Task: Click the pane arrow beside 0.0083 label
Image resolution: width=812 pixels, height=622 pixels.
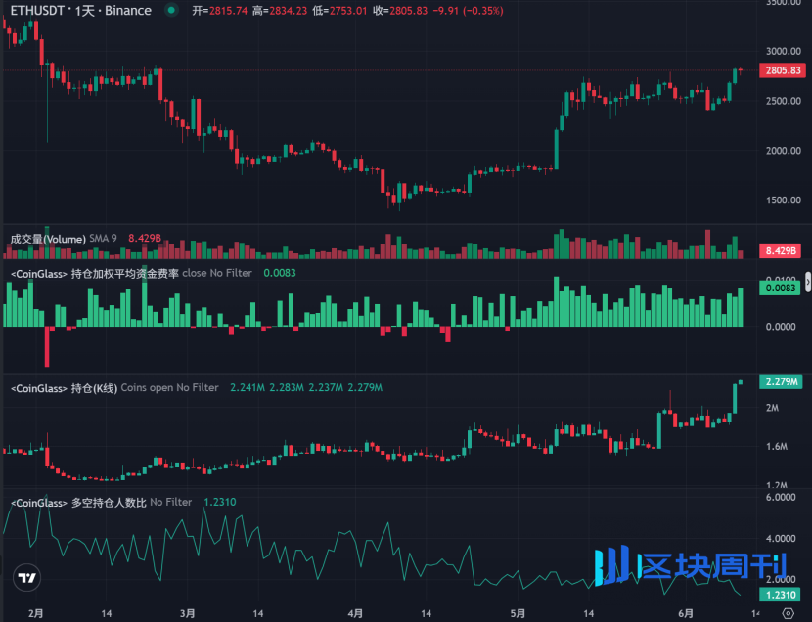Action: tap(808, 283)
